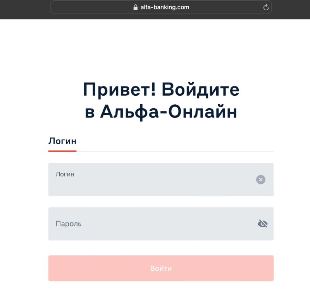The width and height of the screenshot is (310, 307).
Task: Select the alfa-banking.com address bar
Action: pos(161,7)
